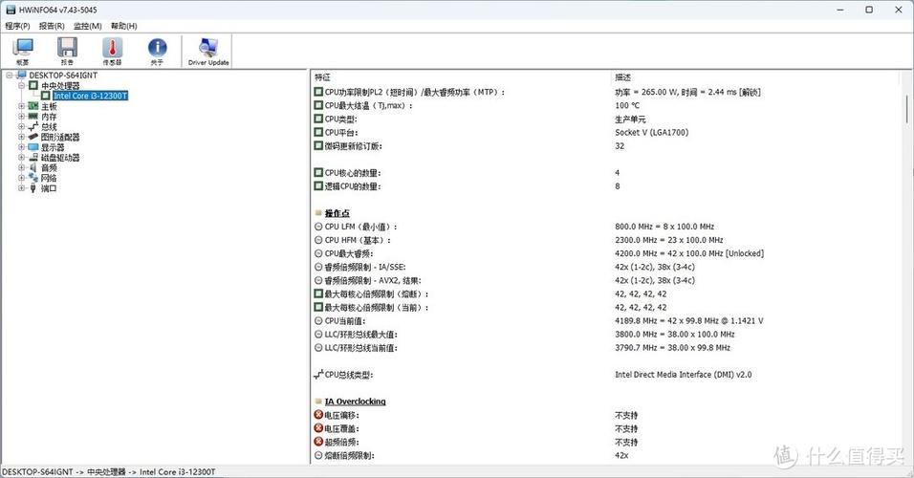Screen dimensions: 914x478
Task: Click the DESKTOP-S64IGNT computer icon in tree
Action: coord(22,76)
